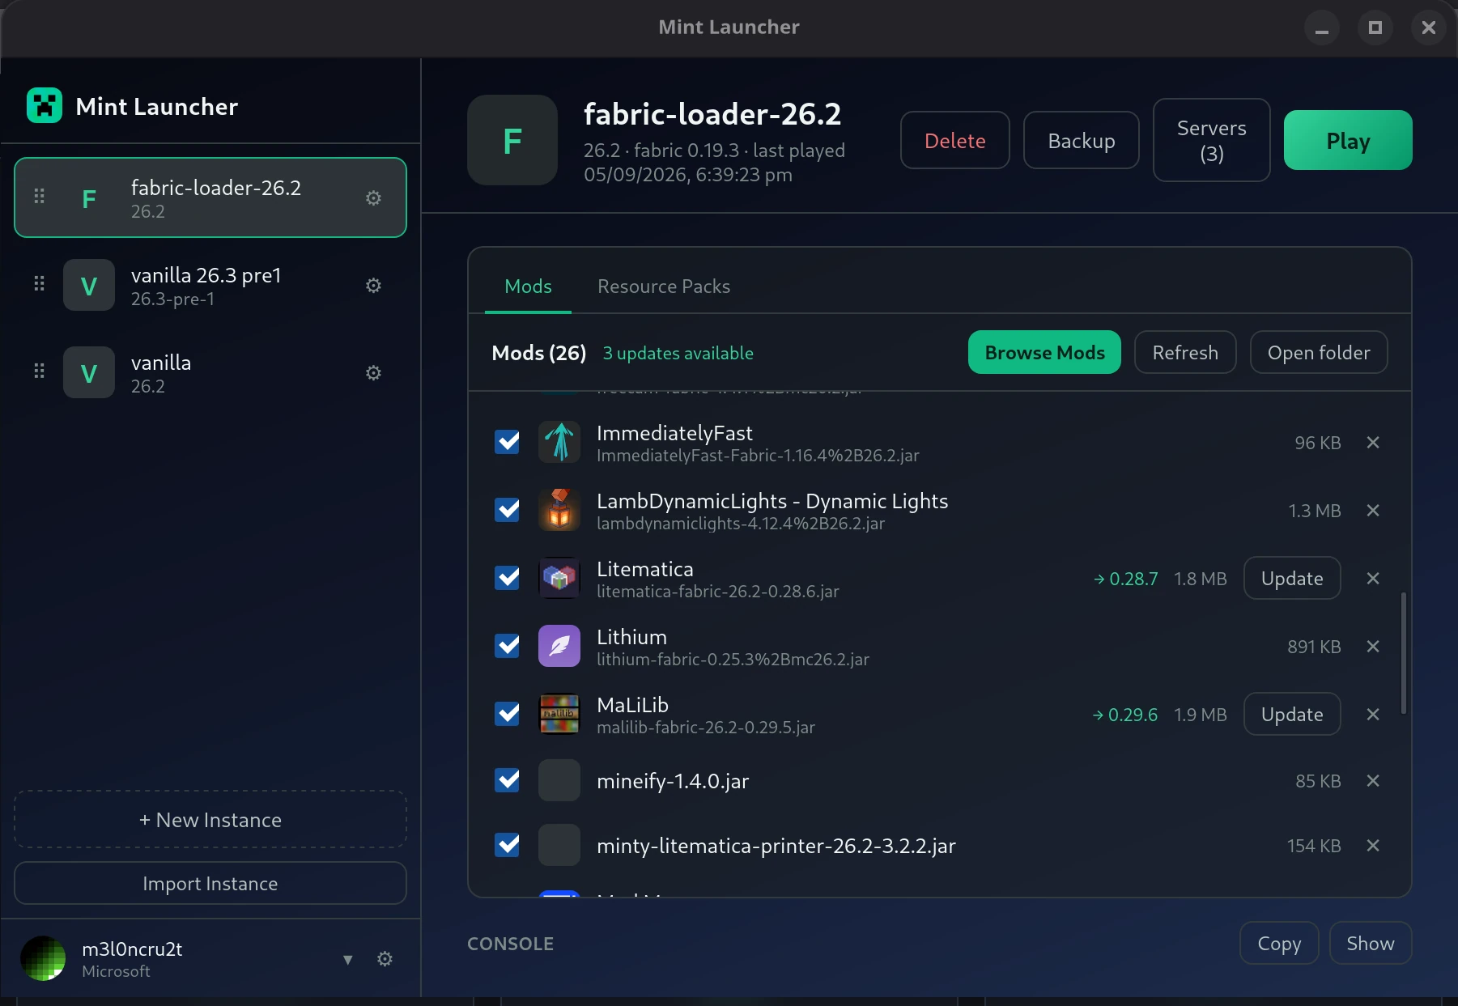
Task: Copy the console output
Action: point(1279,943)
